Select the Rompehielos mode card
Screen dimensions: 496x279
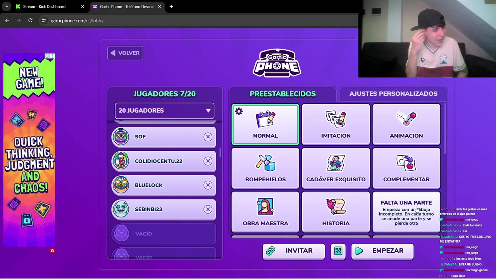pyautogui.click(x=265, y=168)
